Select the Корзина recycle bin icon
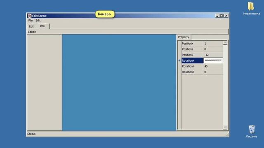The height and width of the screenshot is (148, 264). 252,132
